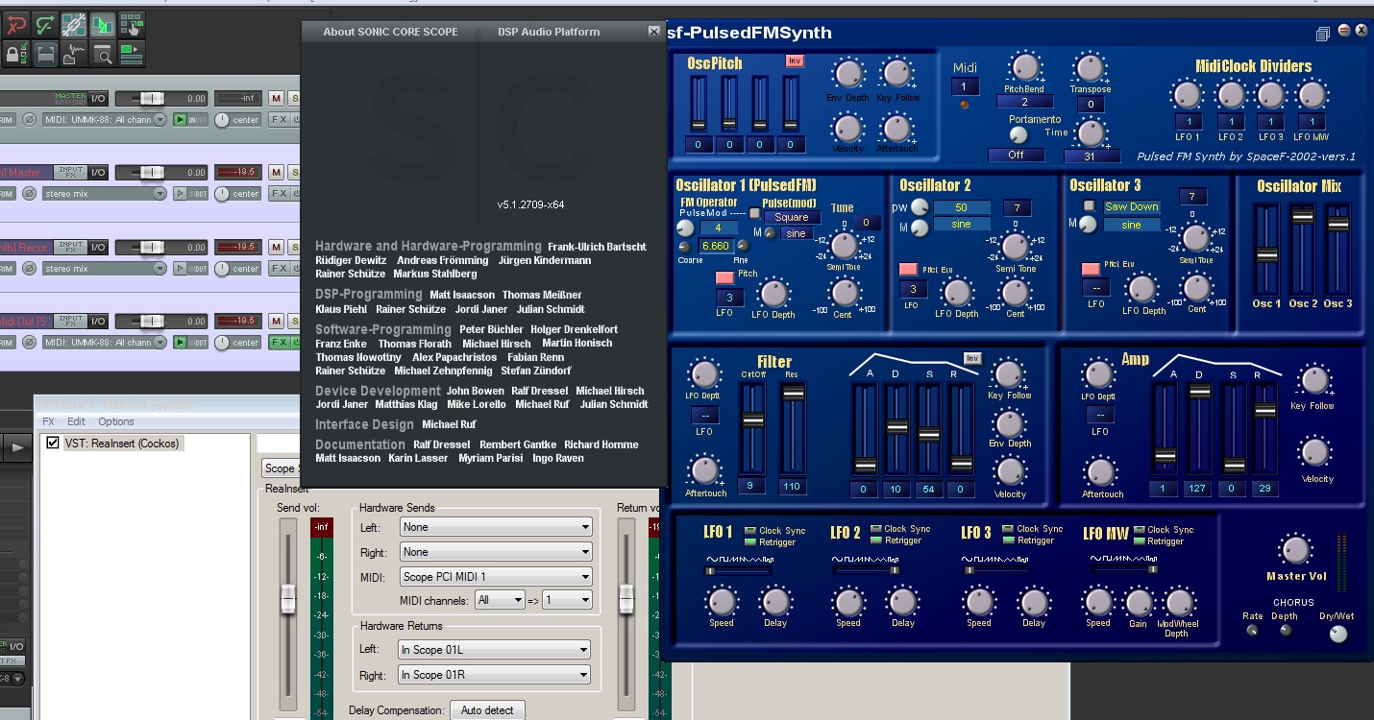Click the envelope waveform toolbar icon
Screen dimensions: 1374x720
[74, 54]
